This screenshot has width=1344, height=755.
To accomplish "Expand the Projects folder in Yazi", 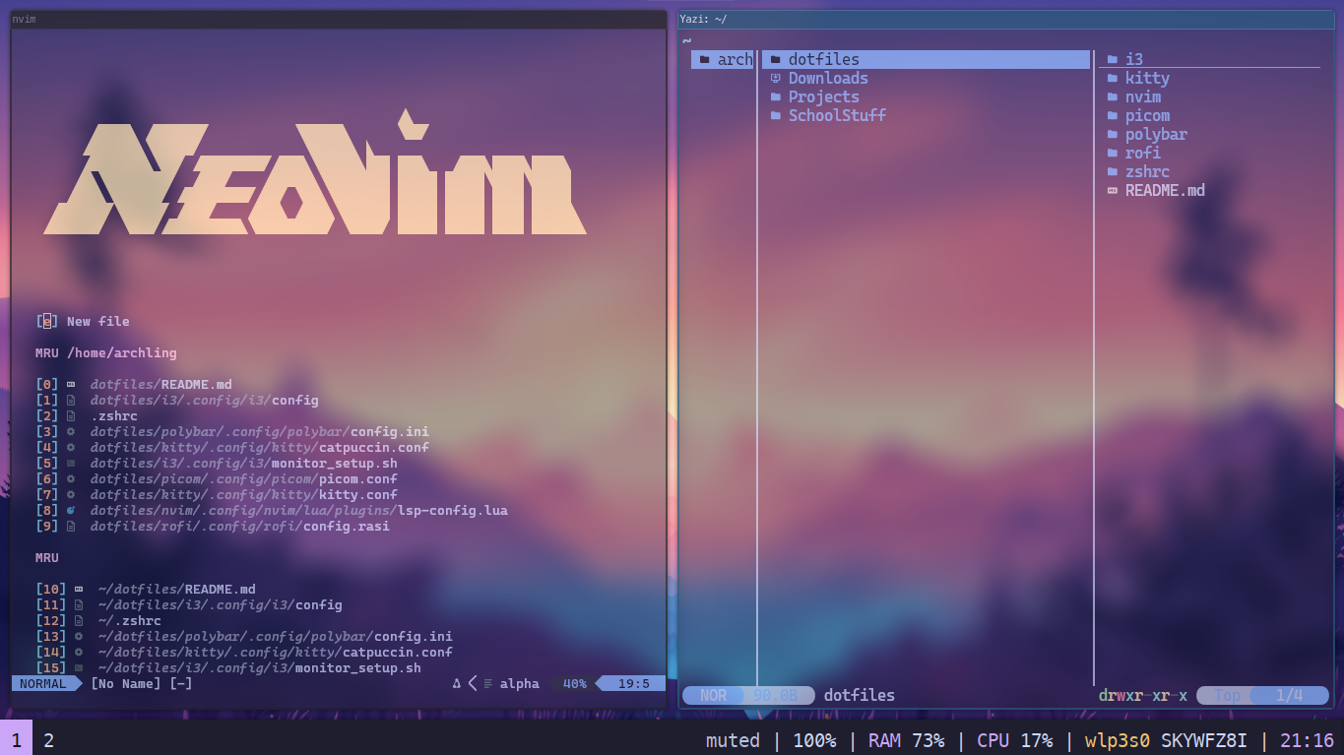I will (823, 96).
